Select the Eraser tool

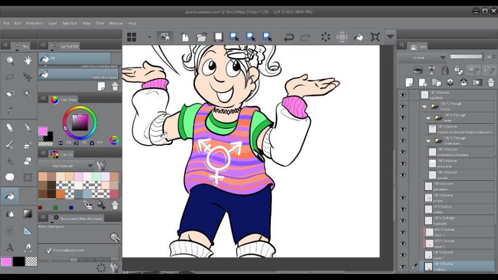(10, 128)
